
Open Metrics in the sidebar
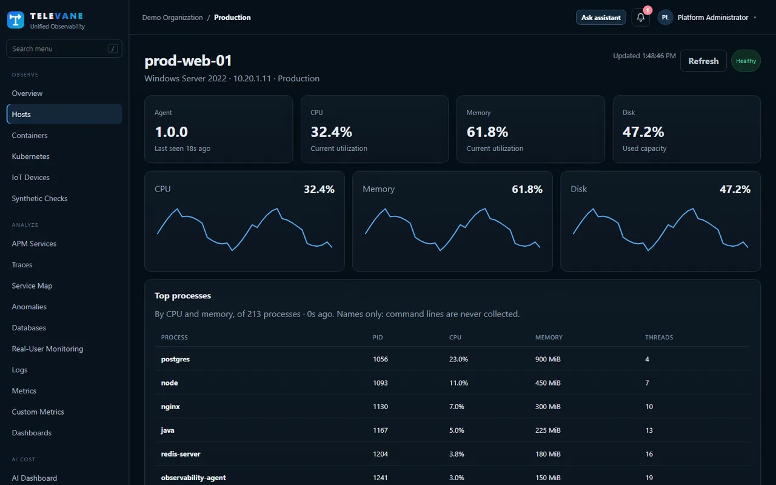click(64, 391)
